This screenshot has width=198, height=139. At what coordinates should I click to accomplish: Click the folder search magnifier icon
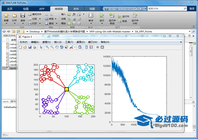pyautogui.click(x=194, y=31)
